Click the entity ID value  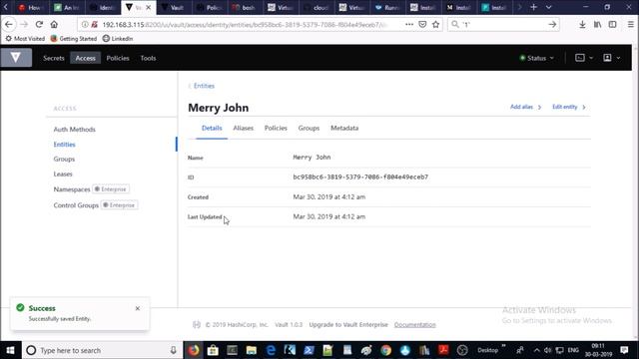click(x=360, y=178)
